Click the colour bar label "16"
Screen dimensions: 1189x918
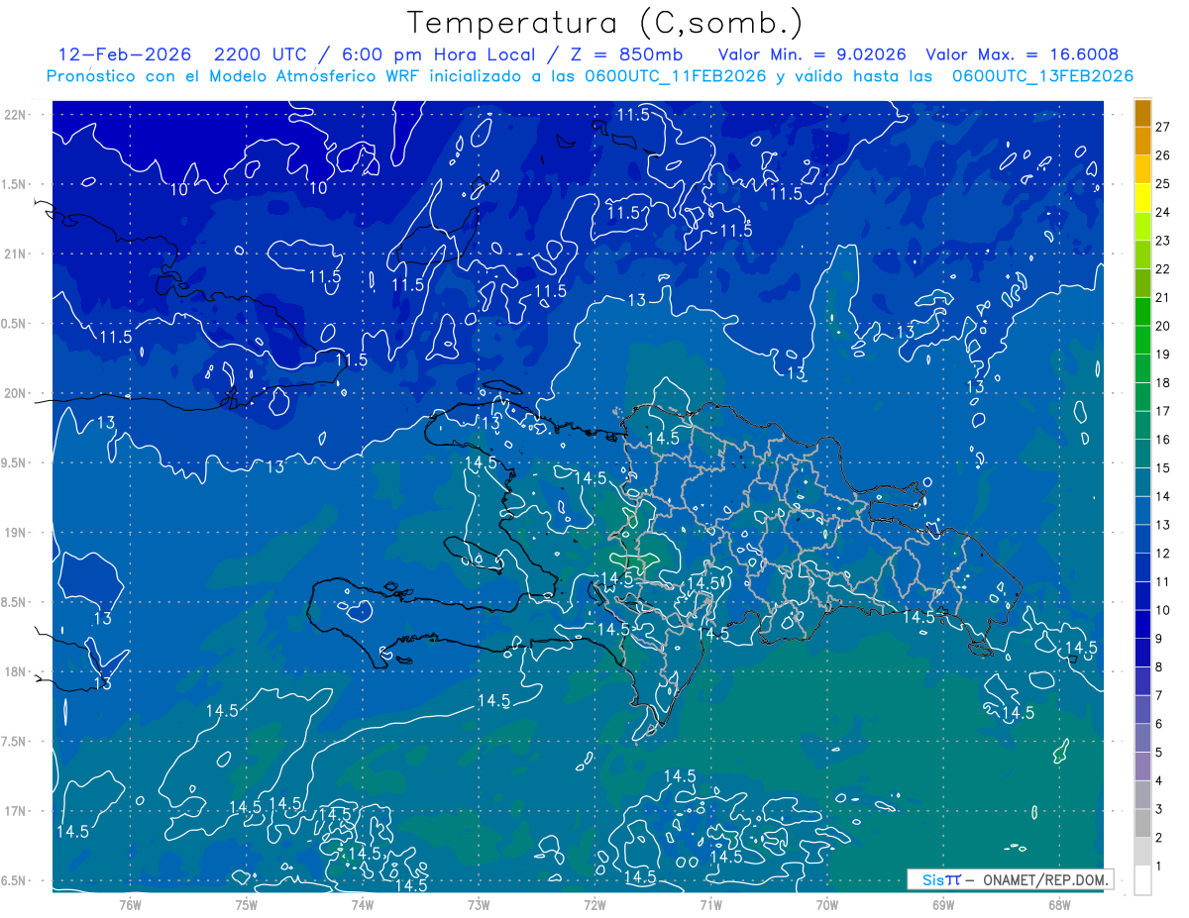click(1162, 440)
